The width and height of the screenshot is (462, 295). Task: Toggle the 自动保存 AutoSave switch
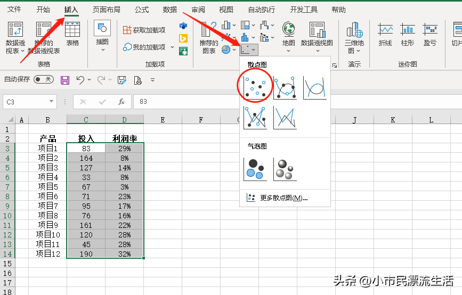[x=44, y=79]
